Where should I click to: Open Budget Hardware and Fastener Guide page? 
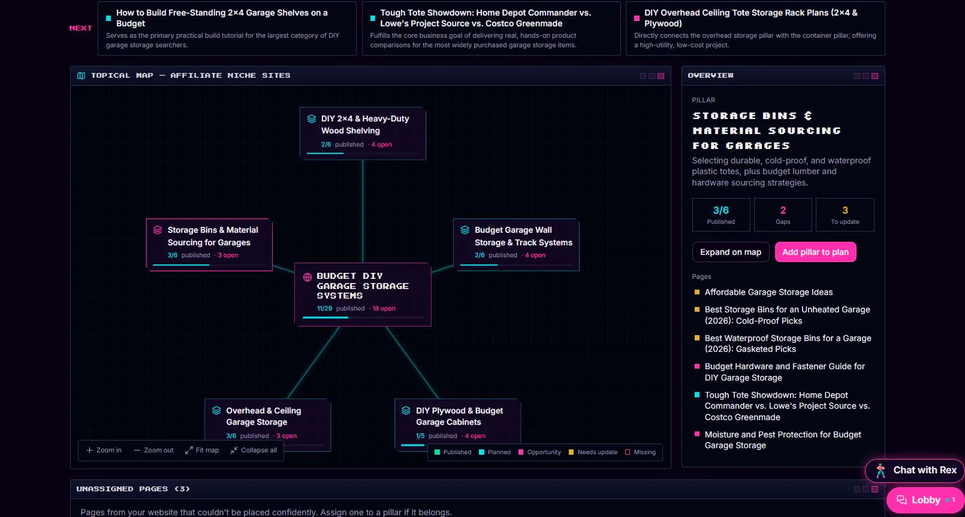click(785, 372)
